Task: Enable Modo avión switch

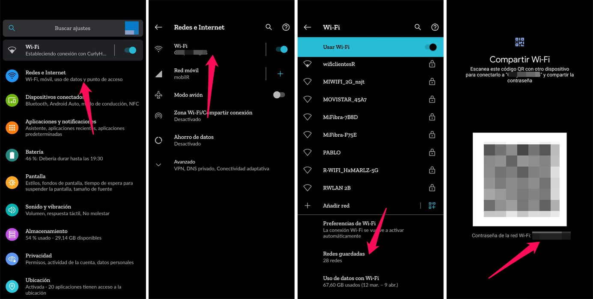Action: 279,95
